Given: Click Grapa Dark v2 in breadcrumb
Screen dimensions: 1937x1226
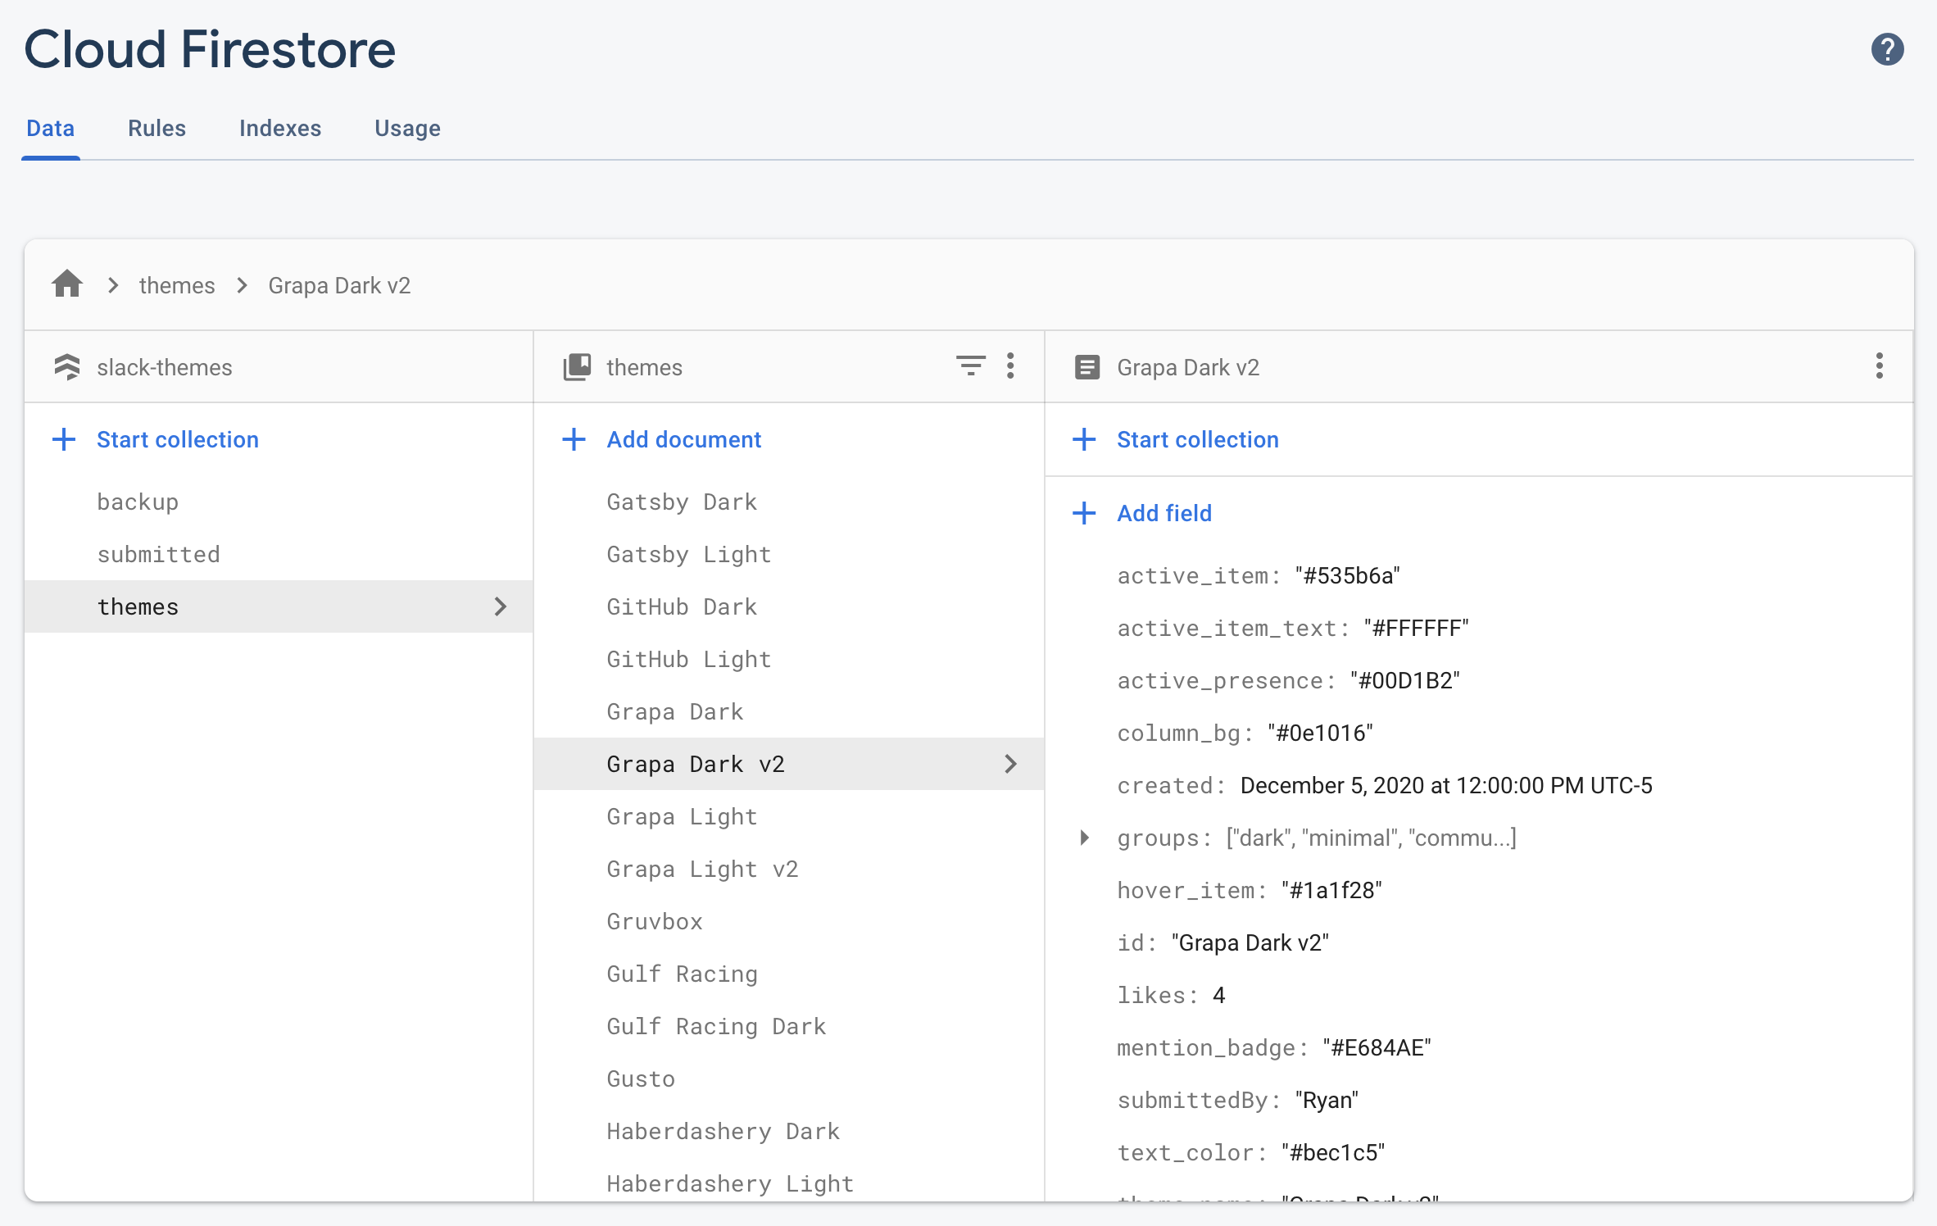Looking at the screenshot, I should [339, 285].
